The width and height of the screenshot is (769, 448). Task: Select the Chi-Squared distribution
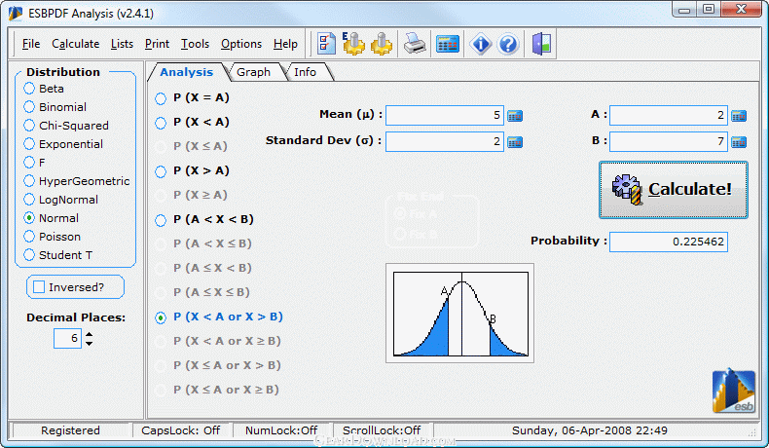66,126
